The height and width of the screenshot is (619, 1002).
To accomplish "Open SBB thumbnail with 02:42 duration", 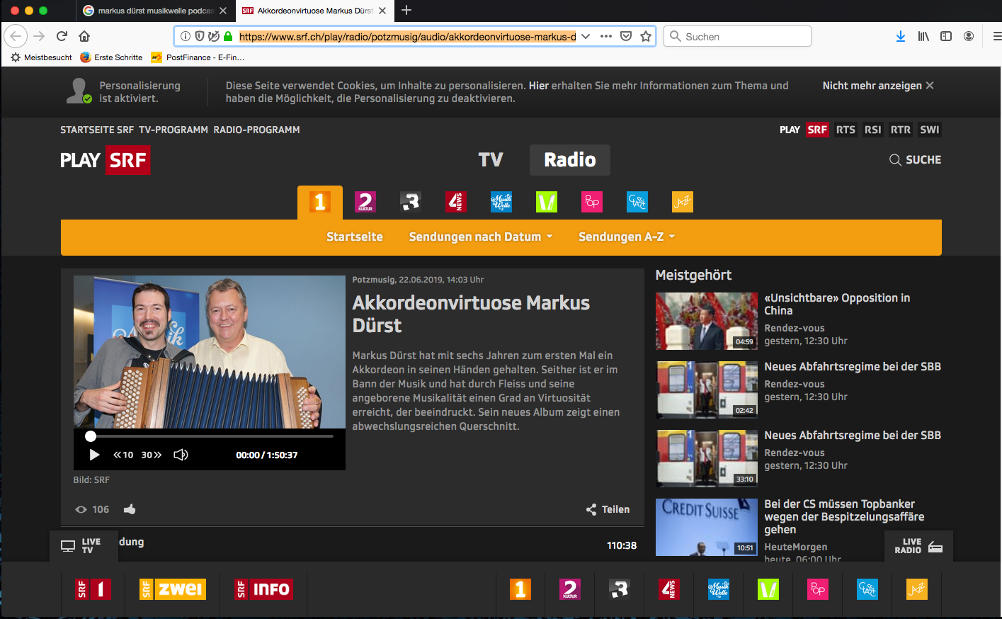I will [x=707, y=390].
